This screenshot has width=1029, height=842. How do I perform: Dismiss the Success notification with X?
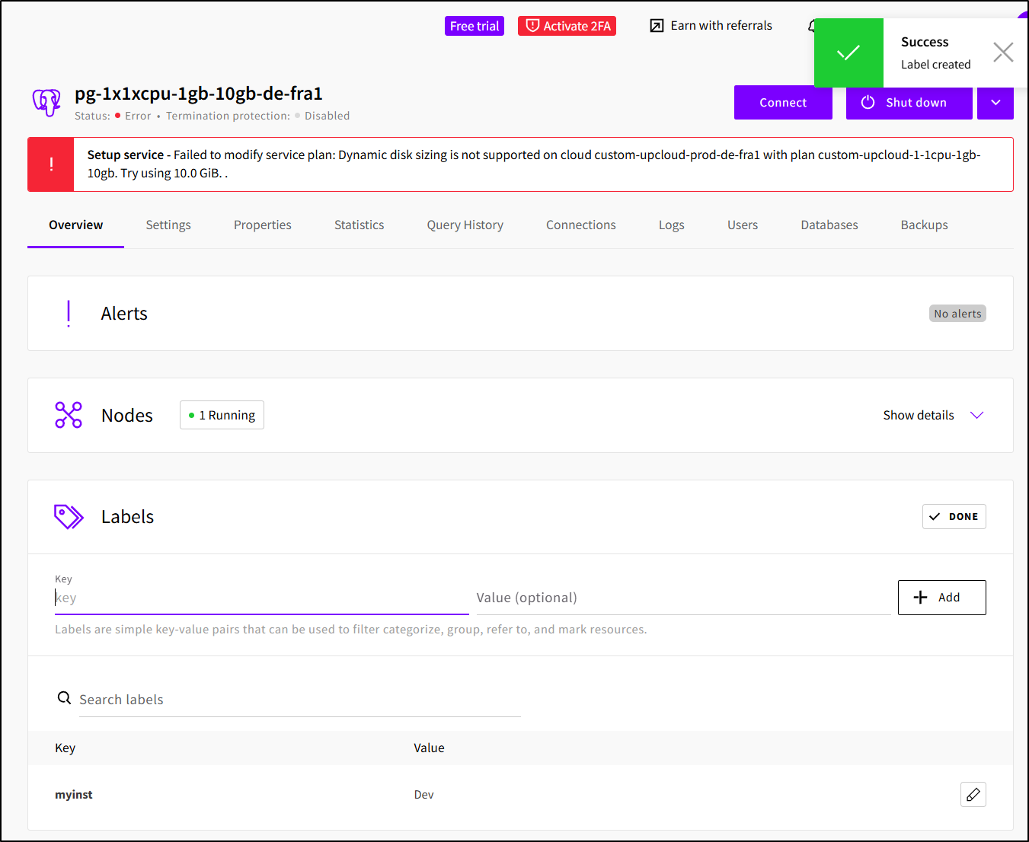coord(1003,53)
